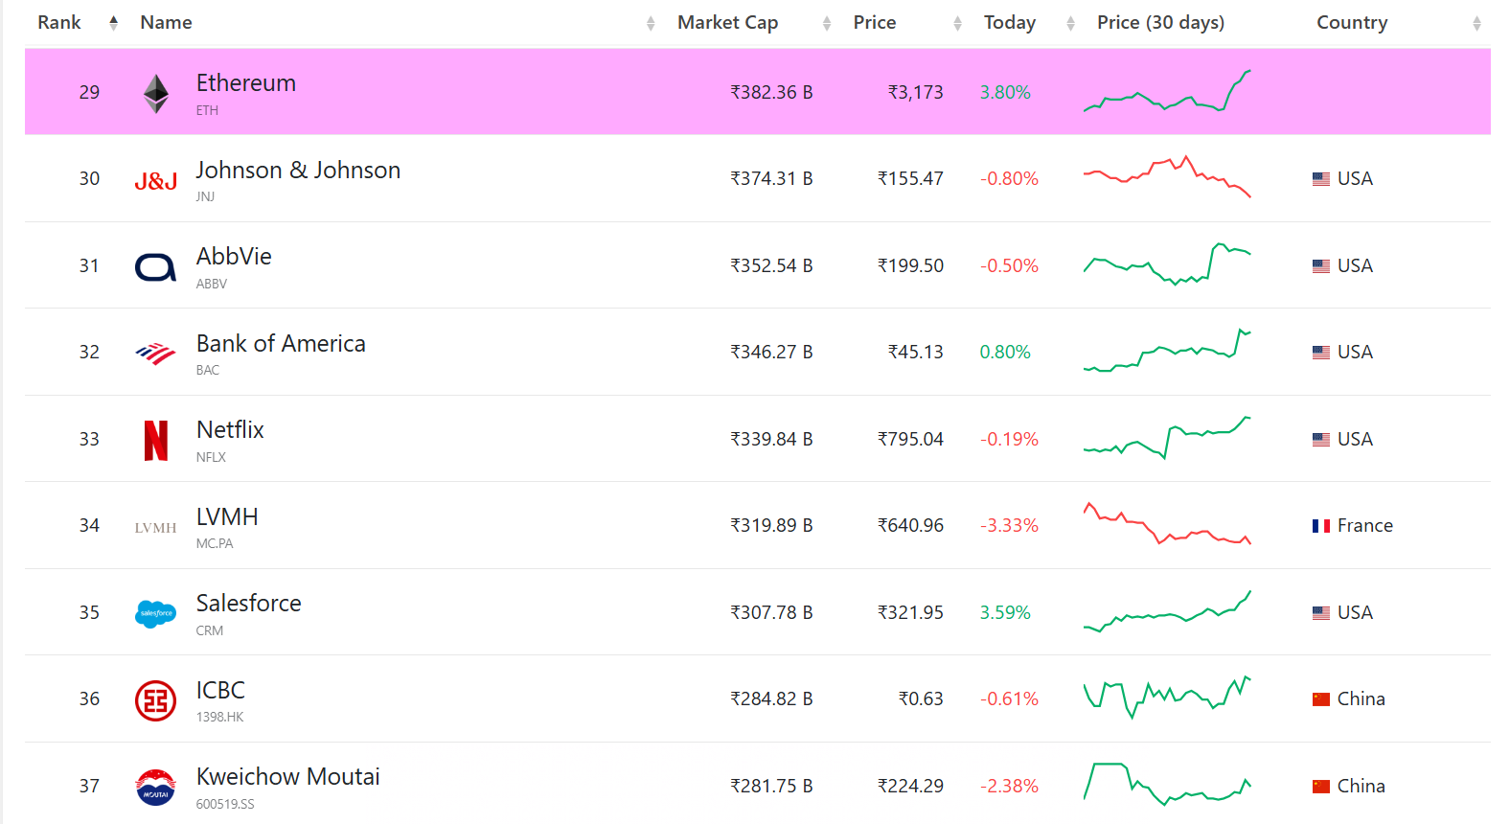Click the Kweichow Moutai logo
Viewport: 1510px width, 824px height.
(x=155, y=787)
